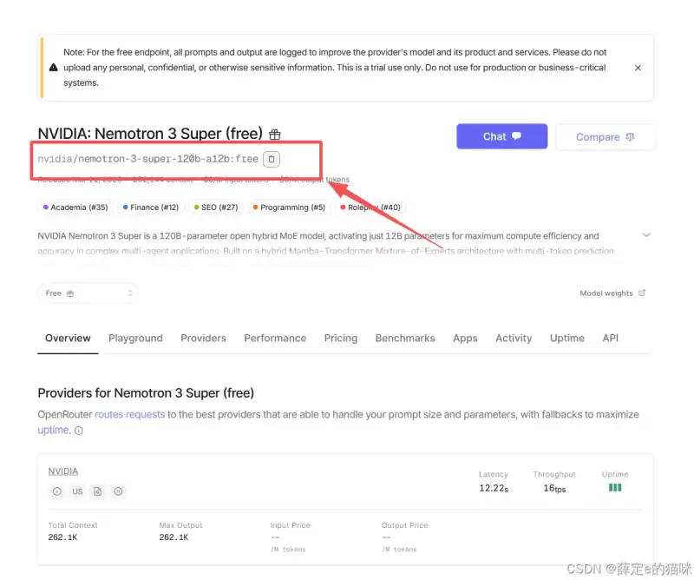
Task: Copy the nvidia/nemotron model ID
Action: coord(272,159)
